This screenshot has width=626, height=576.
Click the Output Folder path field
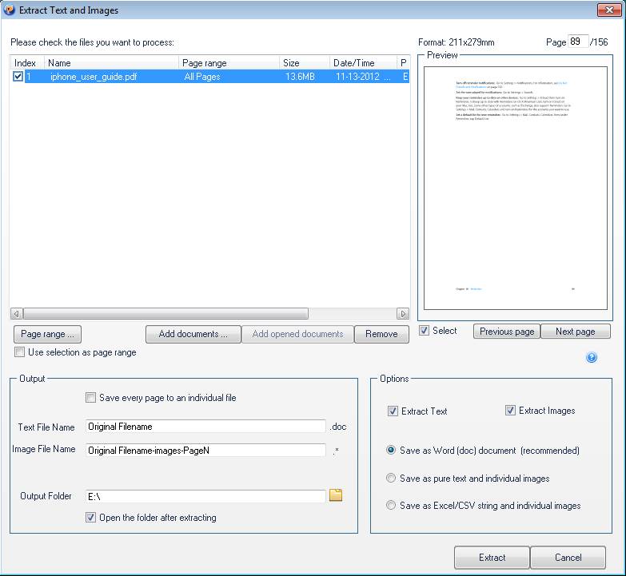(x=205, y=496)
